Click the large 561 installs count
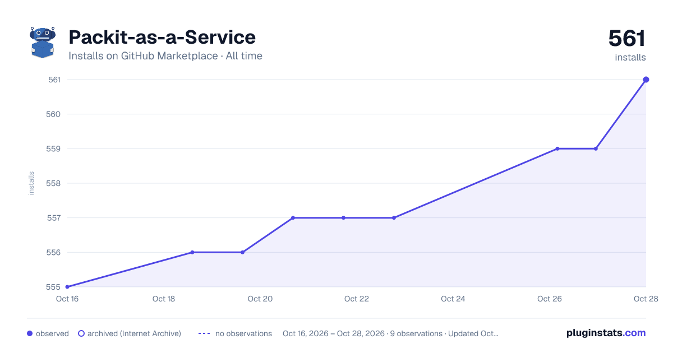Screen dimensions: 673x353 click(x=627, y=38)
